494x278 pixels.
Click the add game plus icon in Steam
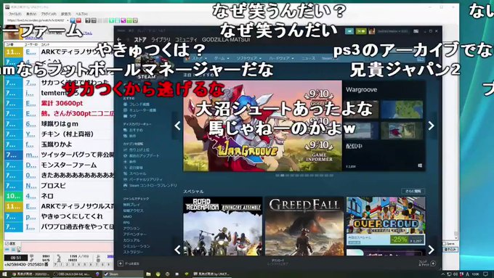point(121,263)
